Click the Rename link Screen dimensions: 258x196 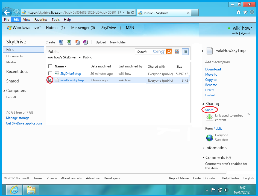pyautogui.click(x=211, y=85)
